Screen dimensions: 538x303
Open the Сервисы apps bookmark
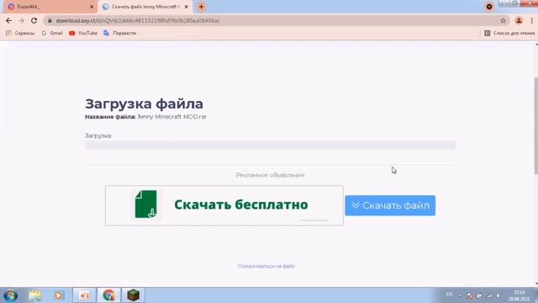[20, 34]
